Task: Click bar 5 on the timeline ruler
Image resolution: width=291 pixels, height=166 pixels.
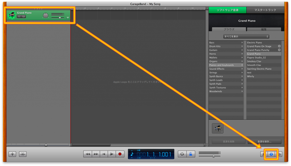Action: tap(125, 8)
